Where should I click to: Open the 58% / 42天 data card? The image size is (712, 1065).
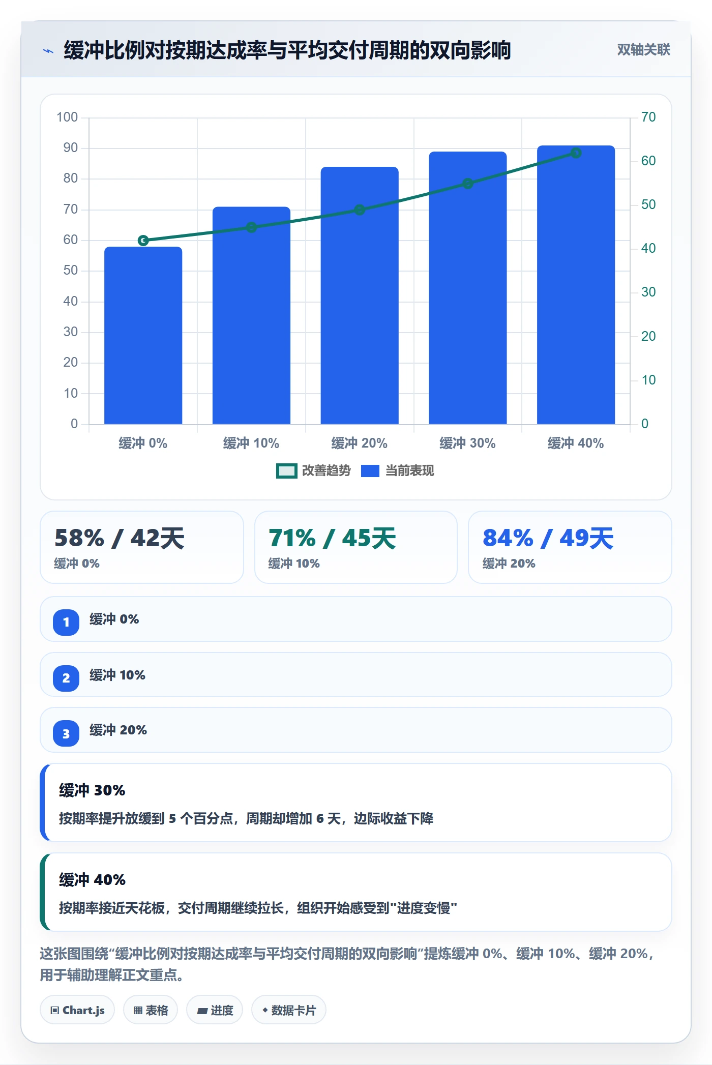[x=142, y=547]
